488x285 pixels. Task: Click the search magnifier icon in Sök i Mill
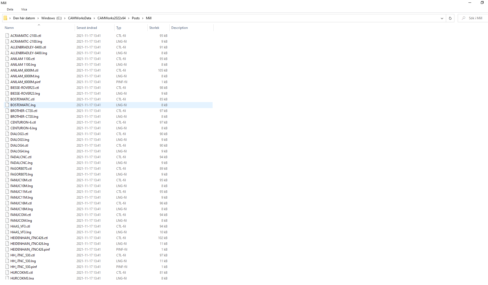[464, 18]
